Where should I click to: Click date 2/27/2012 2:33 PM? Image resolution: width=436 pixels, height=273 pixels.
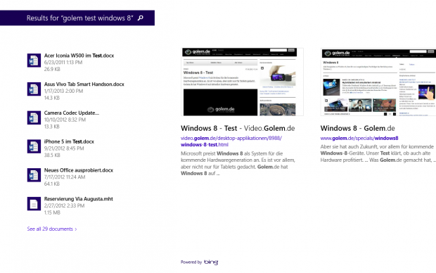(64, 205)
